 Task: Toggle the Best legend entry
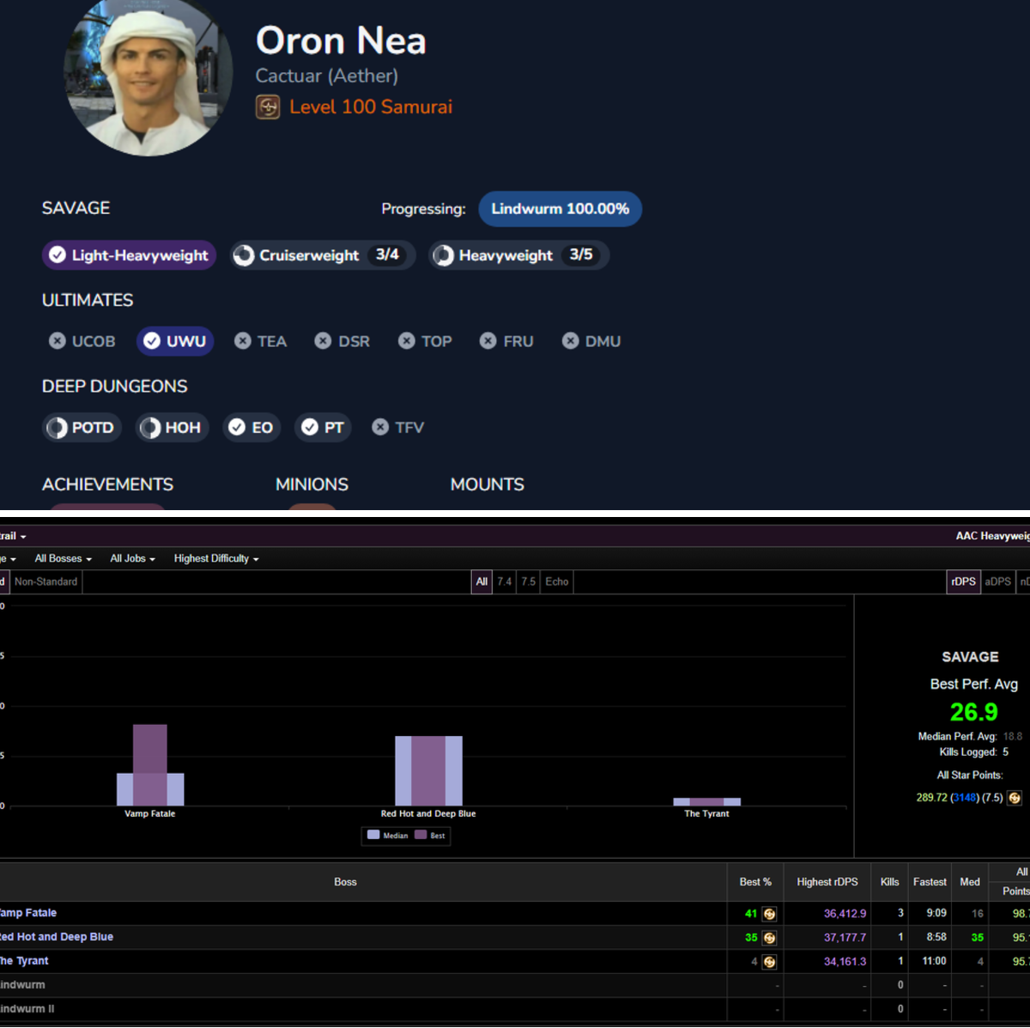click(430, 835)
